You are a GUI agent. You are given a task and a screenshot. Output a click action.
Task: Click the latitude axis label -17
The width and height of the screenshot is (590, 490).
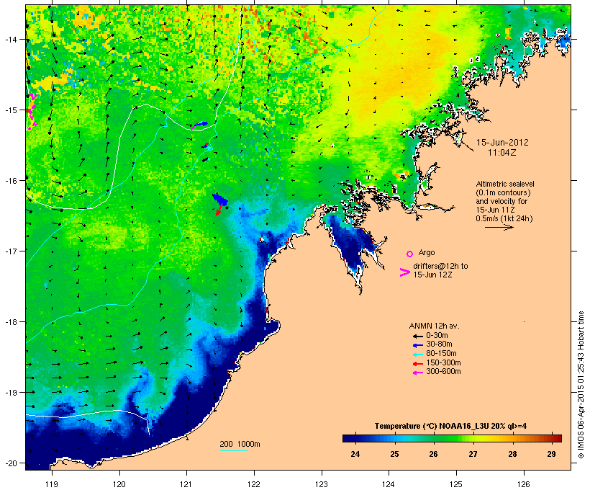[x=10, y=251]
